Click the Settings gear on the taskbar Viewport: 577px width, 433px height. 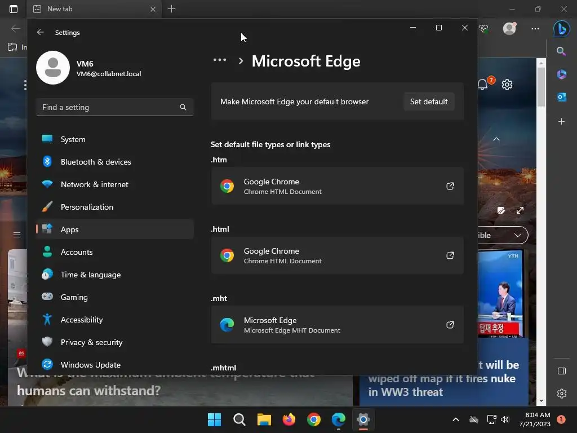pyautogui.click(x=363, y=419)
